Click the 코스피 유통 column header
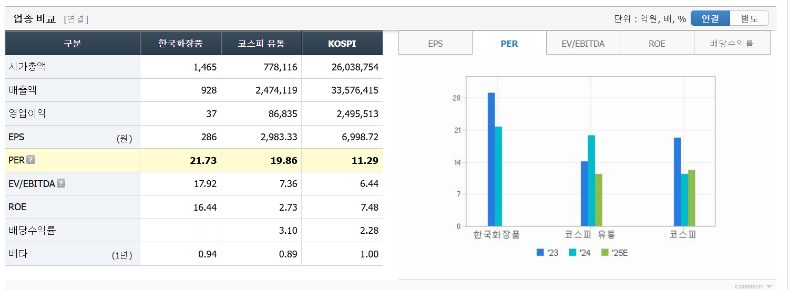Viewport: 789px width, 290px height. (261, 44)
